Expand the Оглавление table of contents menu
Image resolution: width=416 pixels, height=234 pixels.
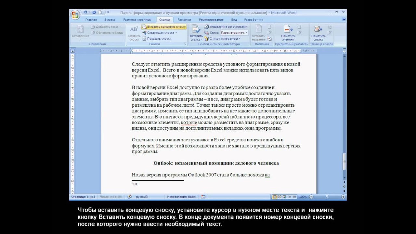[x=80, y=33]
